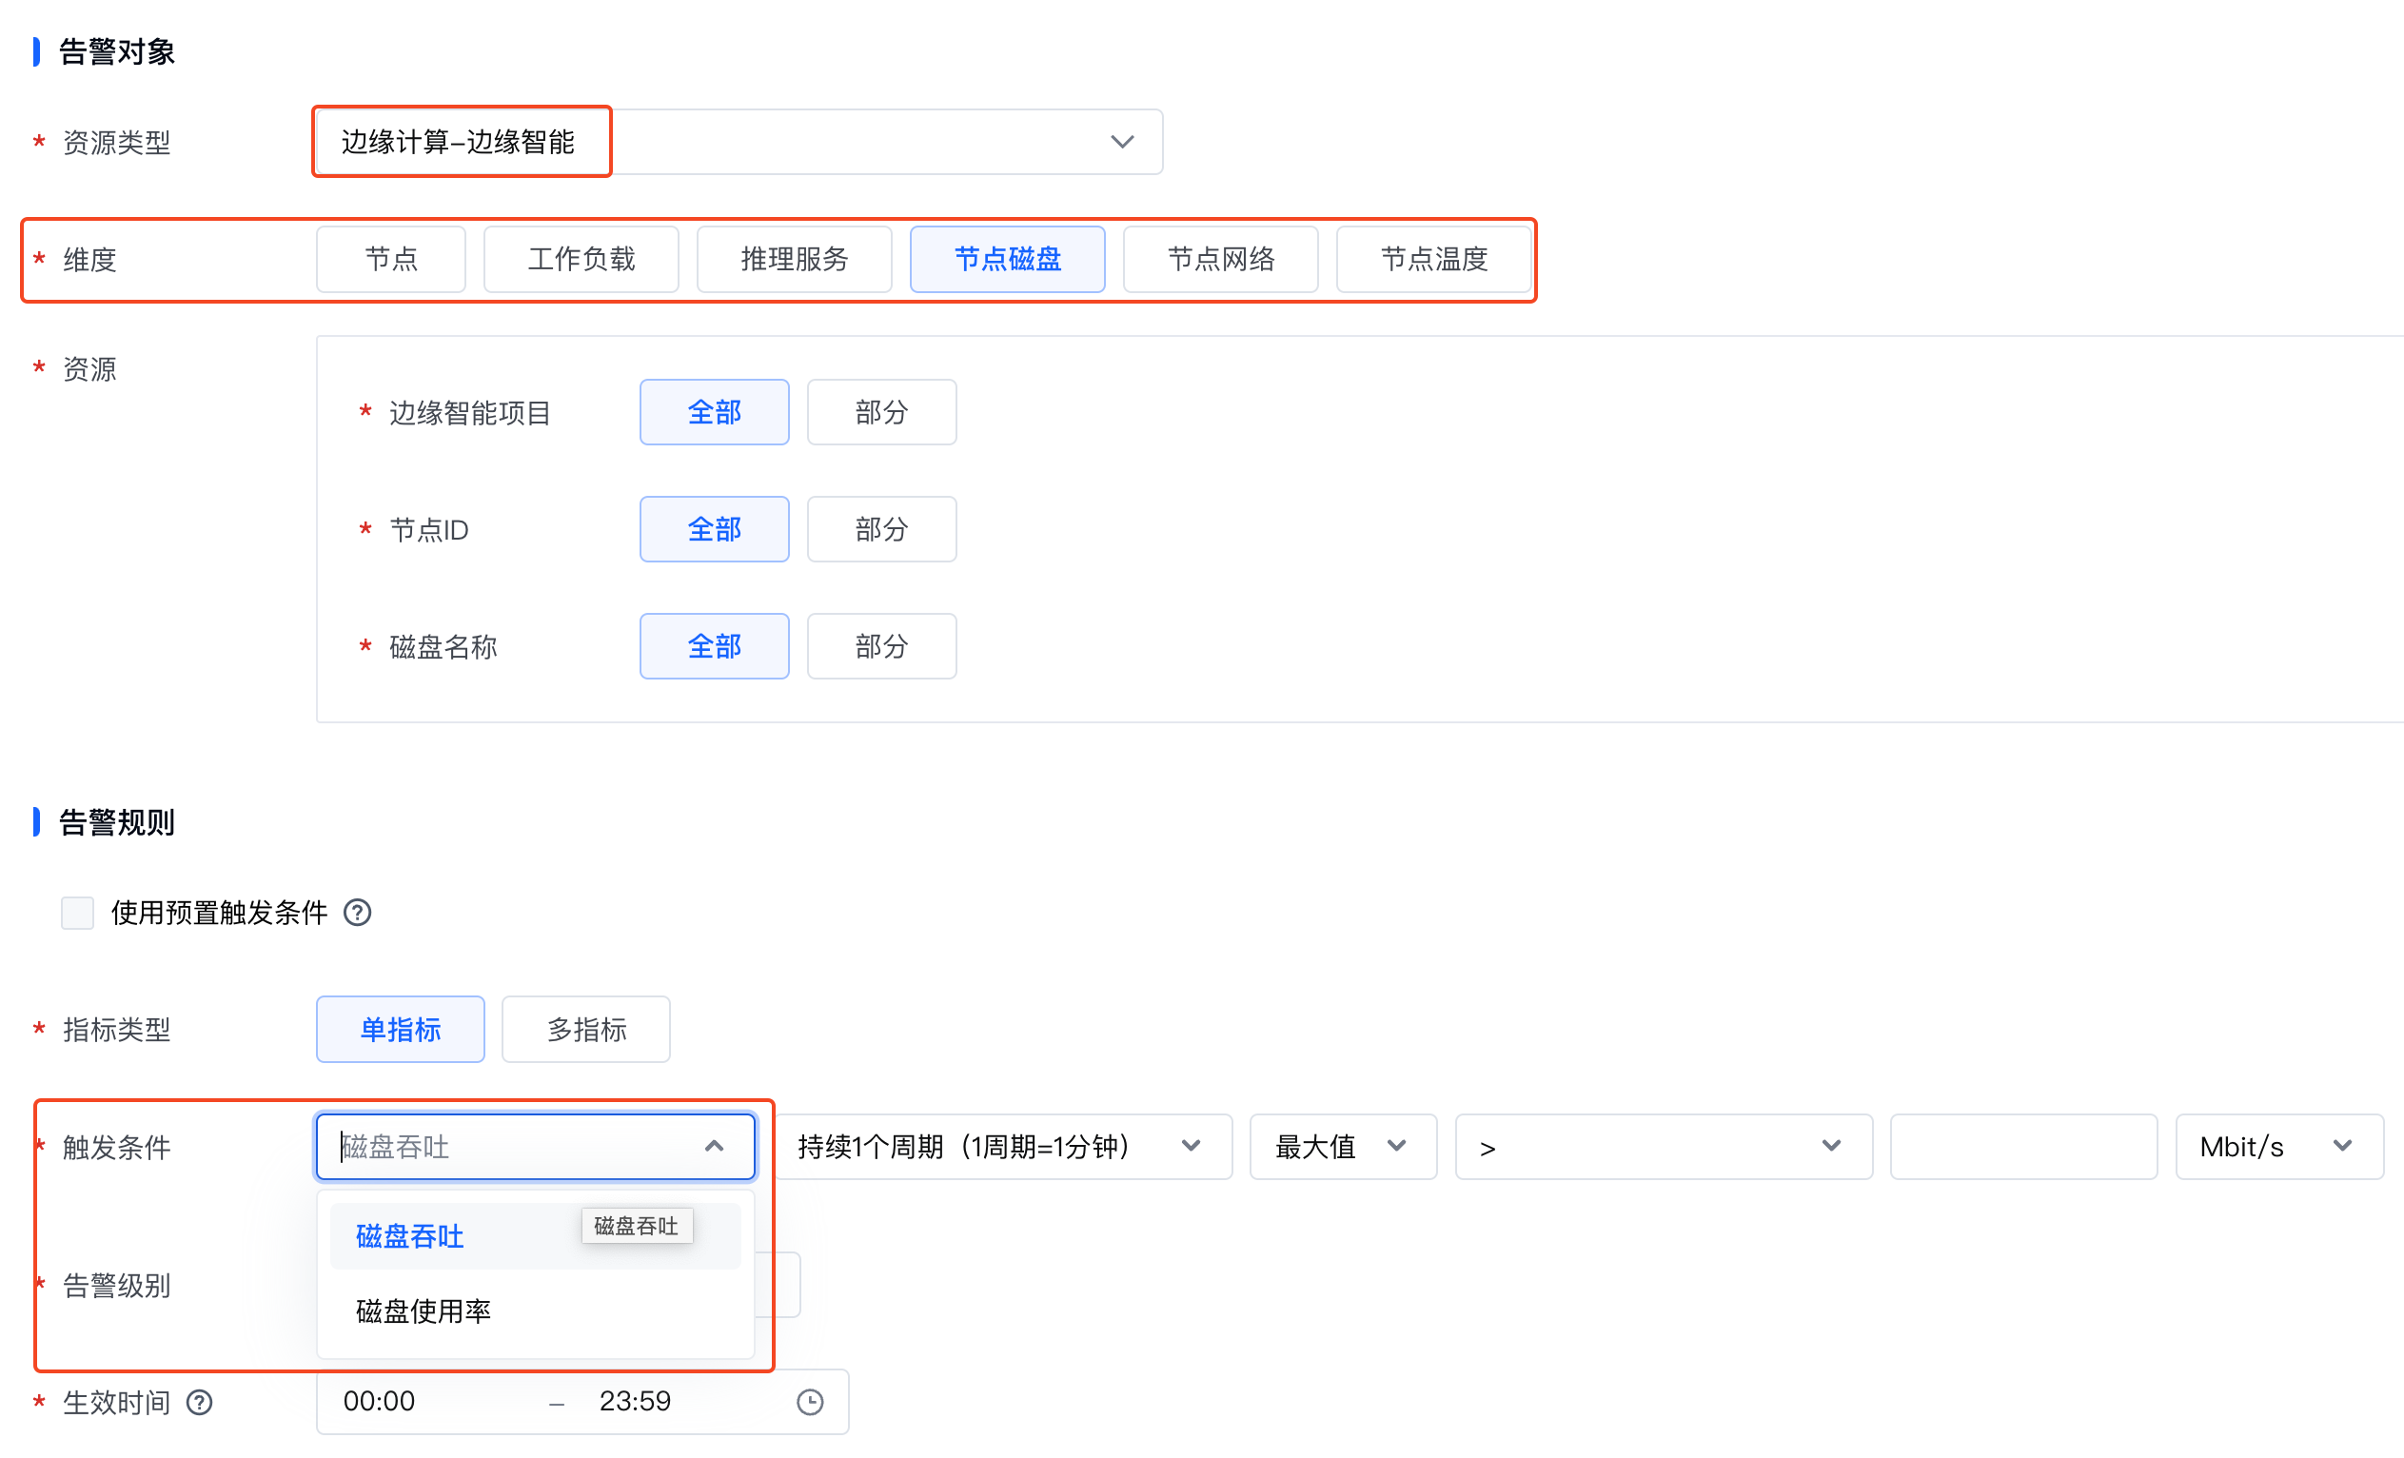Select the 节点 dimension option

coord(390,259)
